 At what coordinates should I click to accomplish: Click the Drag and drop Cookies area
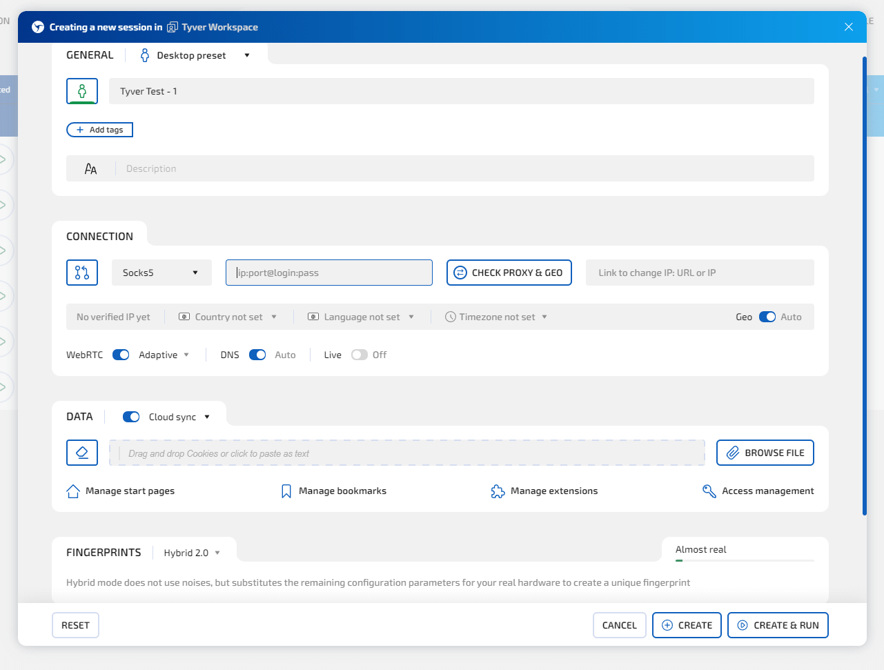pos(407,453)
